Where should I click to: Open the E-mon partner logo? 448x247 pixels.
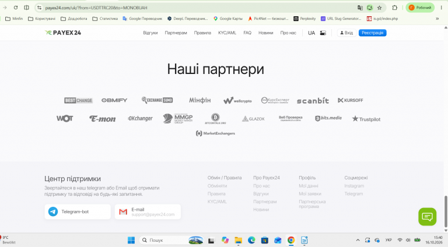[x=102, y=119]
